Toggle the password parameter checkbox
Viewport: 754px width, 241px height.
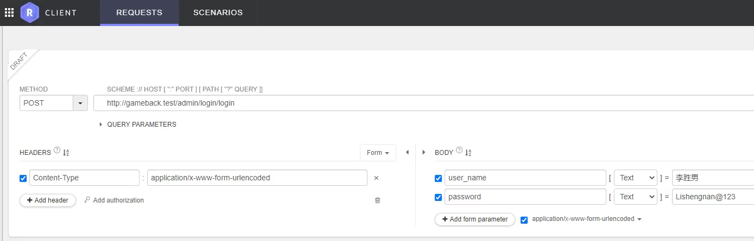pyautogui.click(x=438, y=197)
